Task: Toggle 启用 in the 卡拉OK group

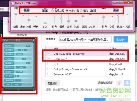Action: [27, 10]
